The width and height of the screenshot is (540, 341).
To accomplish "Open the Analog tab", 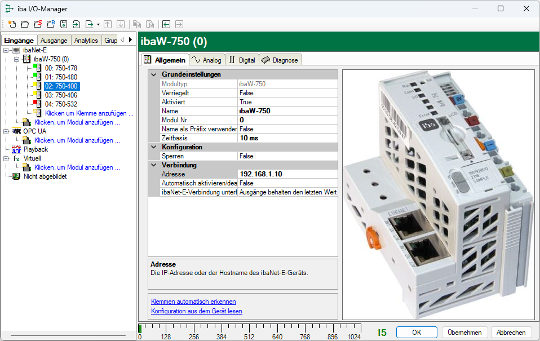I will tap(207, 60).
